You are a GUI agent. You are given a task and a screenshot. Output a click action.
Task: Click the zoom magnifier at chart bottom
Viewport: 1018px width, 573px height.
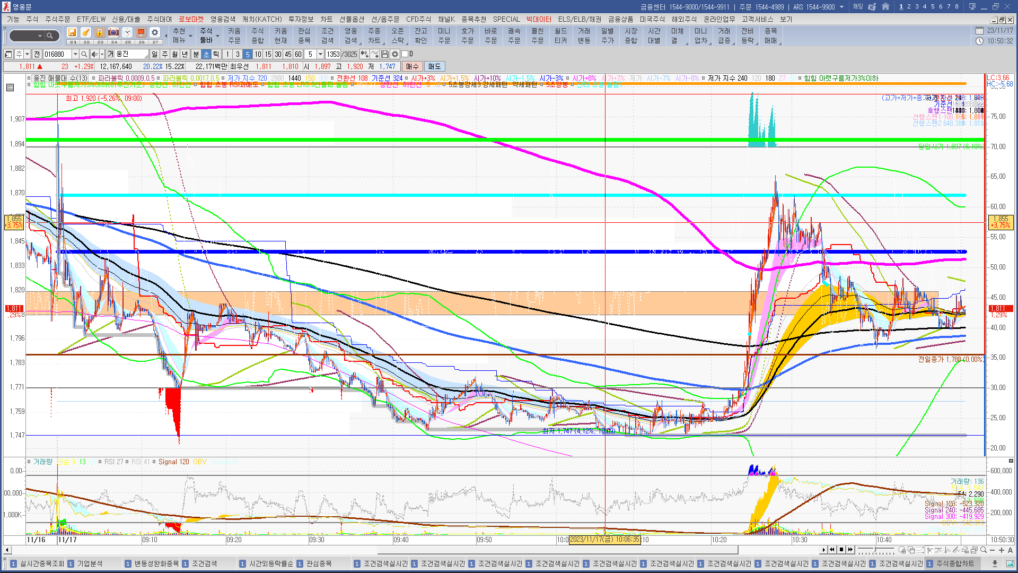pyautogui.click(x=984, y=550)
